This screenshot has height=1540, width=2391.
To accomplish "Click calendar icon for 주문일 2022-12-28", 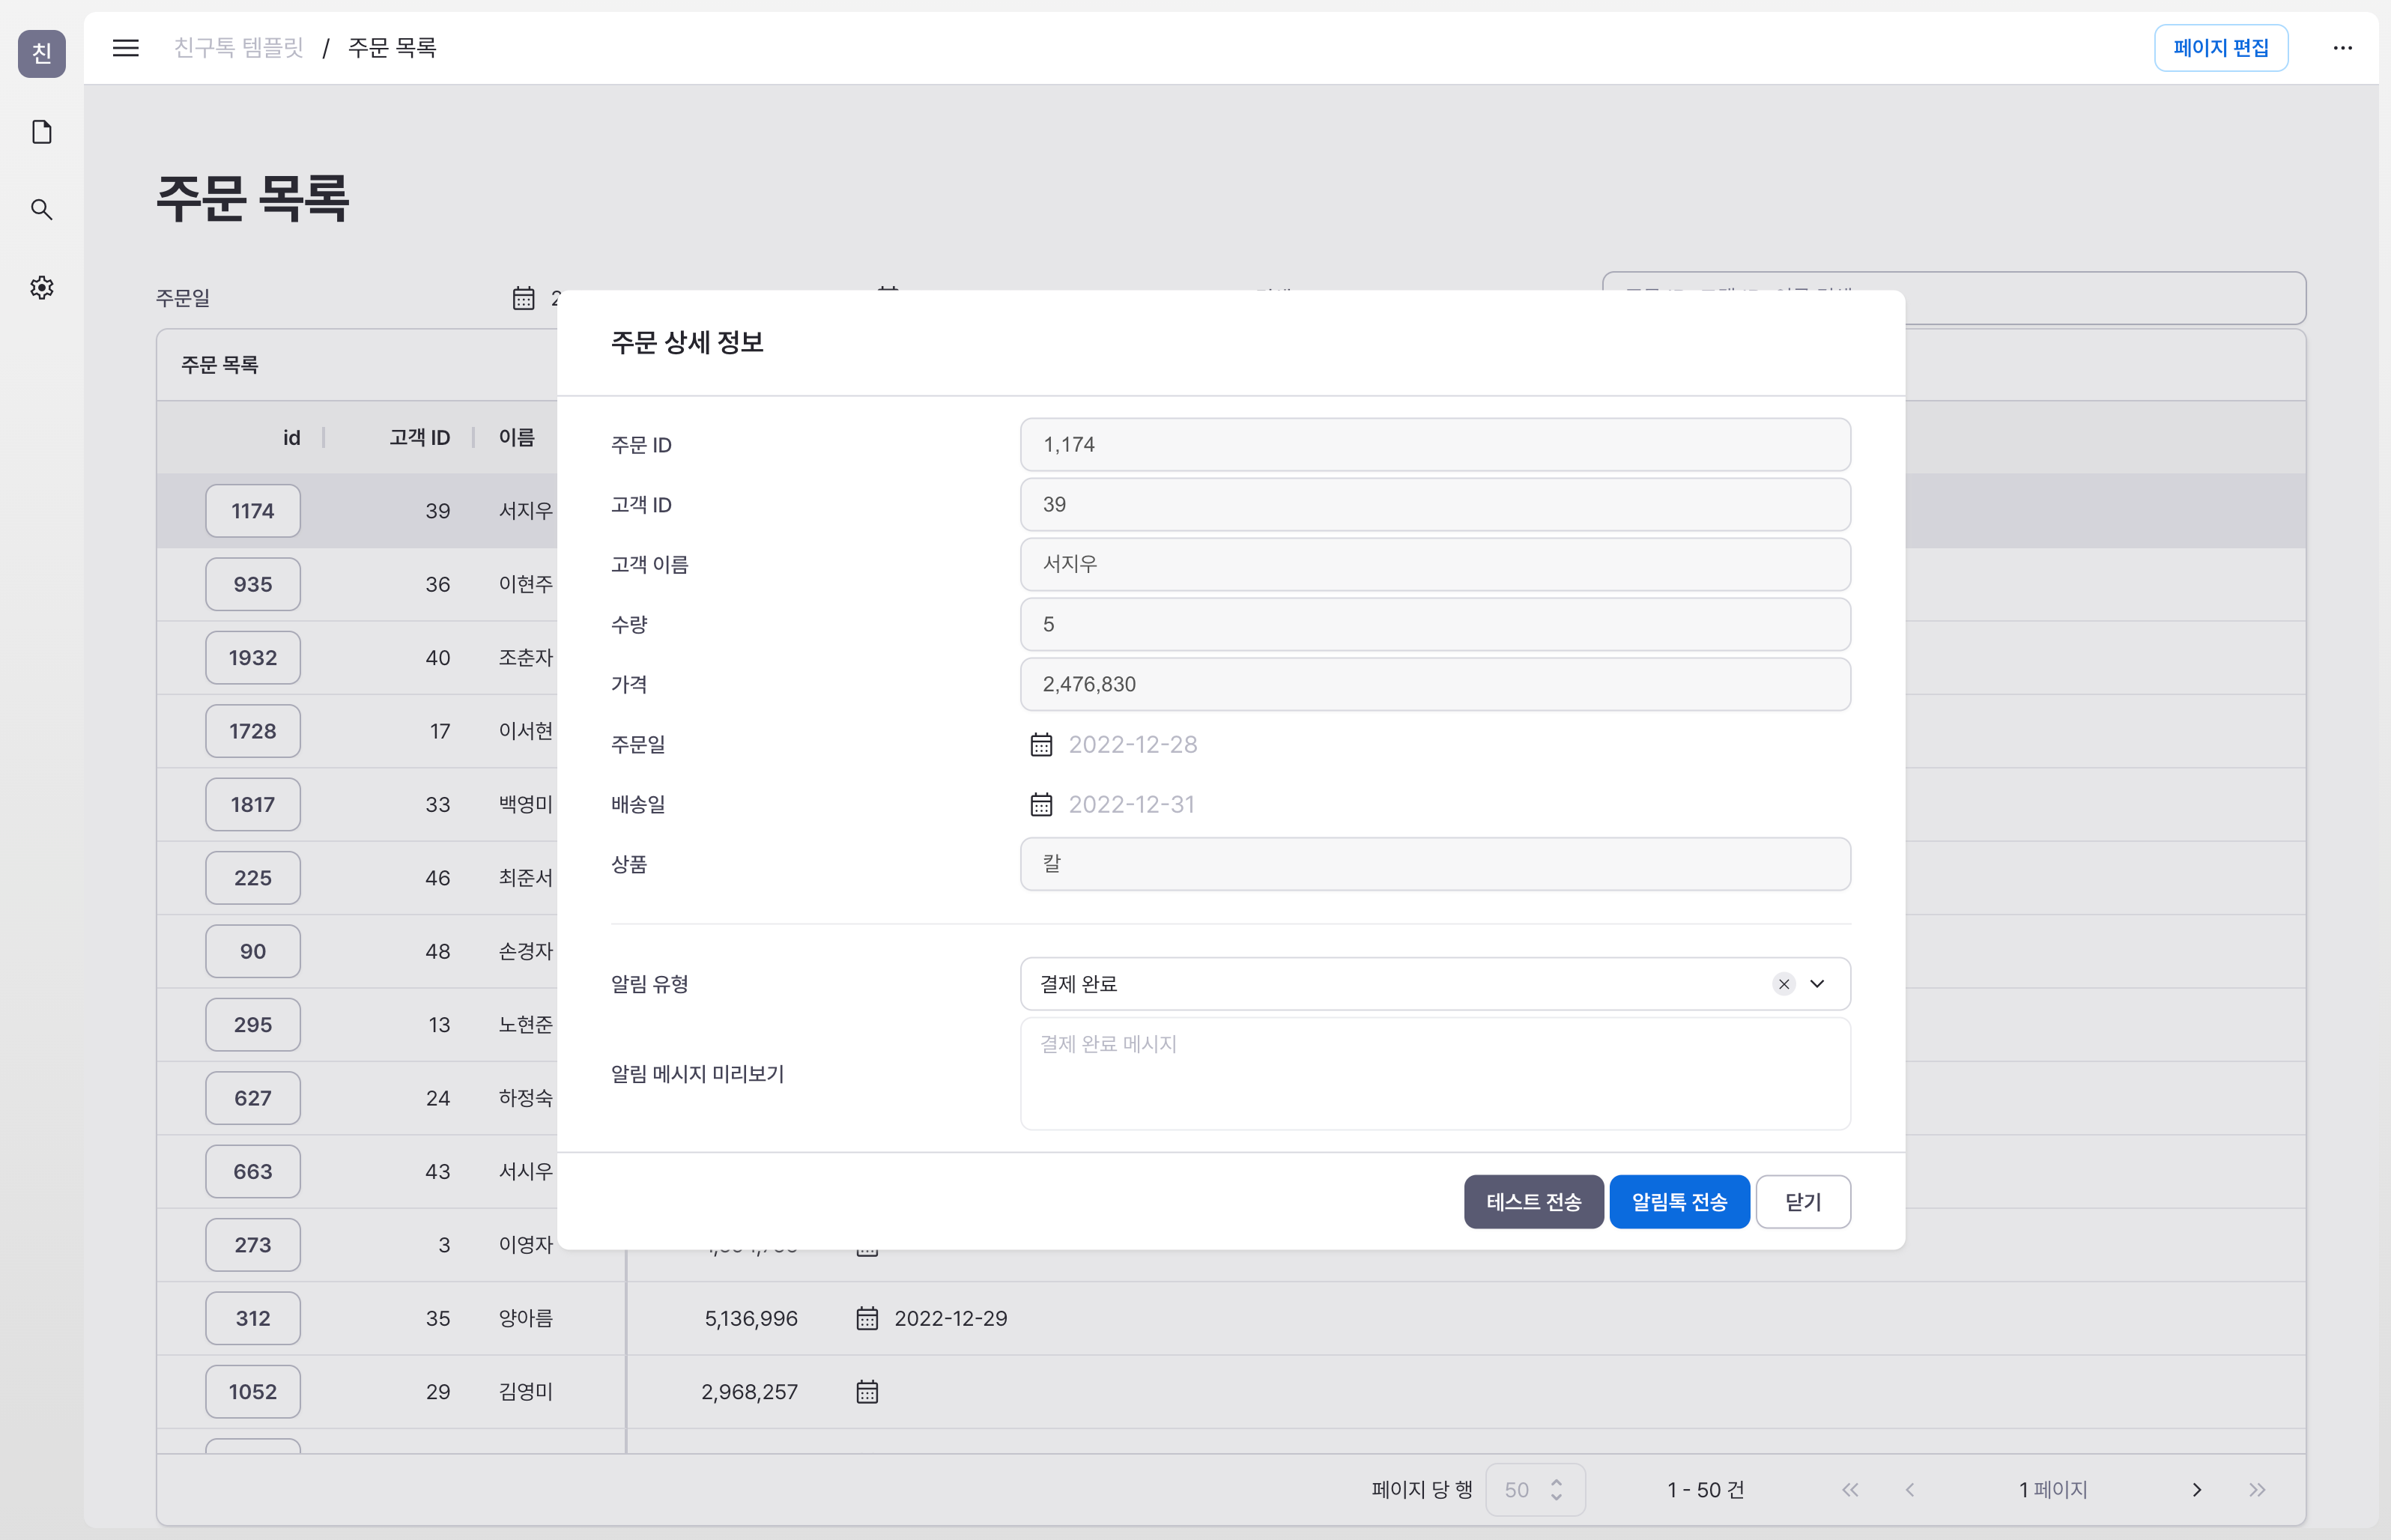I will coord(1041,745).
